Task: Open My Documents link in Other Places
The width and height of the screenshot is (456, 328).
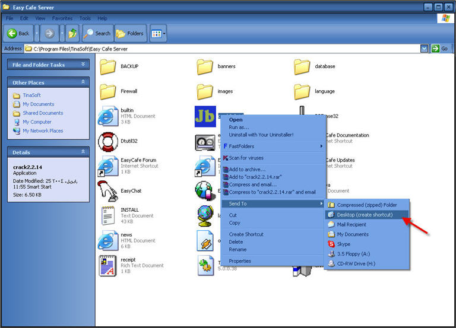Action: click(x=38, y=104)
